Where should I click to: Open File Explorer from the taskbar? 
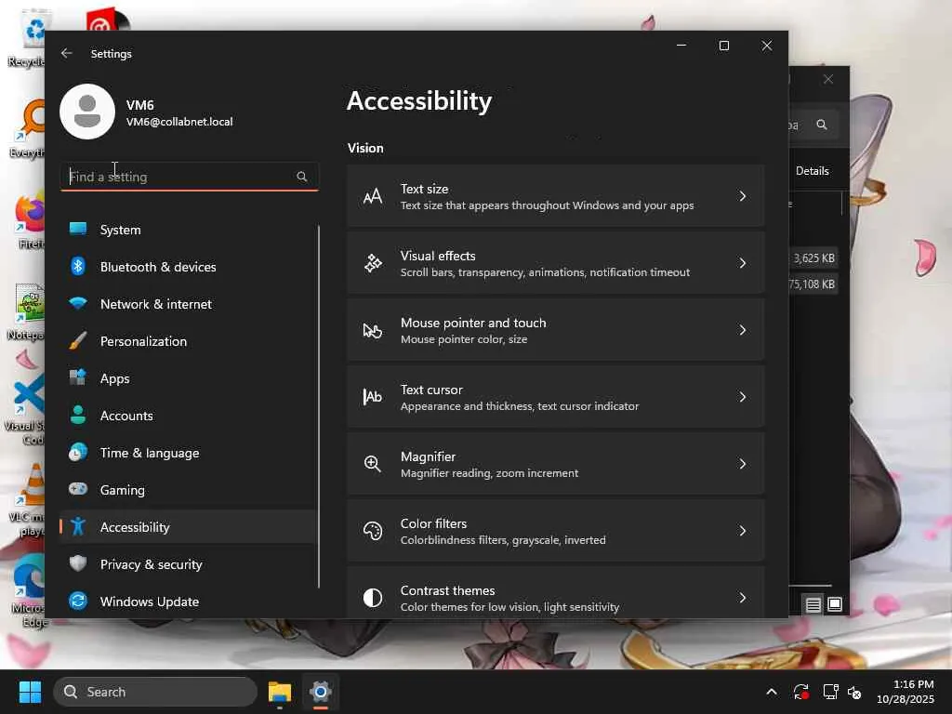point(280,692)
